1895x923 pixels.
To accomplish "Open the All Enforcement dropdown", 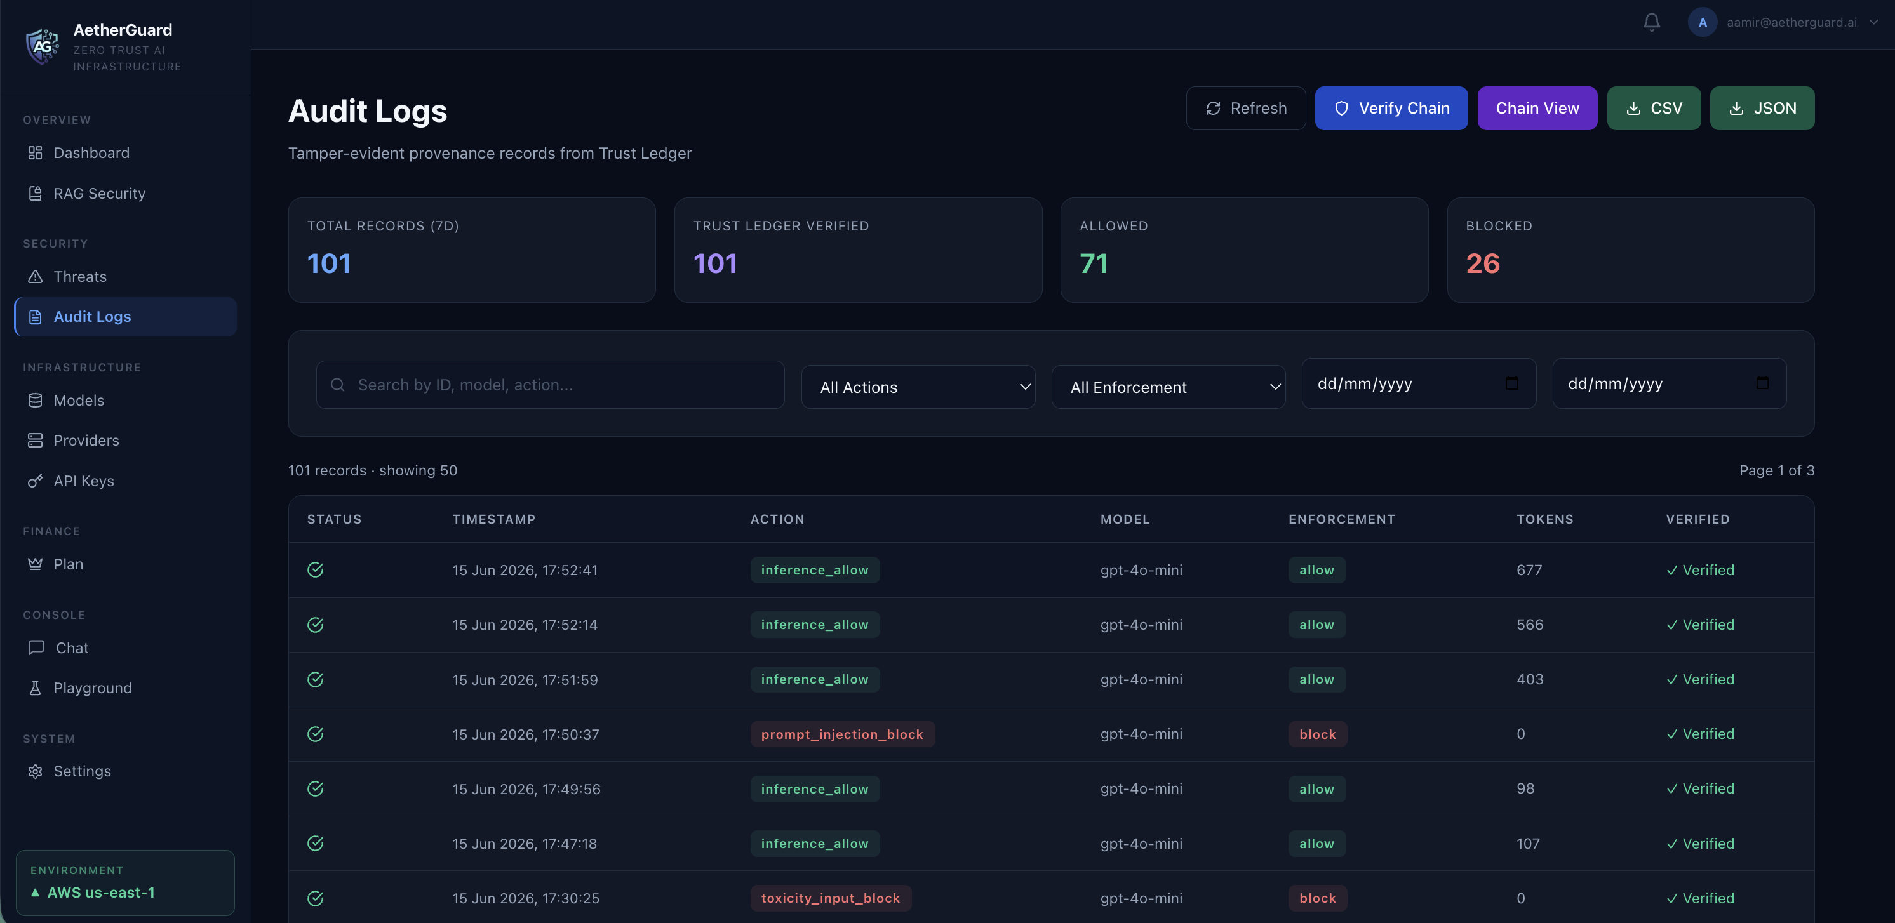I will click(x=1168, y=387).
